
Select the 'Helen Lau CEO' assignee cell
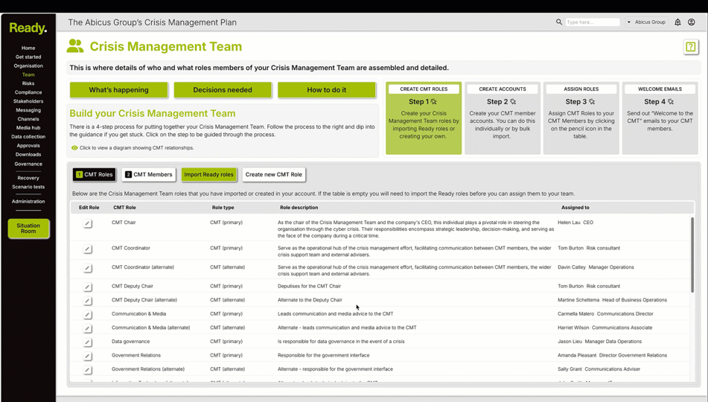(x=575, y=223)
